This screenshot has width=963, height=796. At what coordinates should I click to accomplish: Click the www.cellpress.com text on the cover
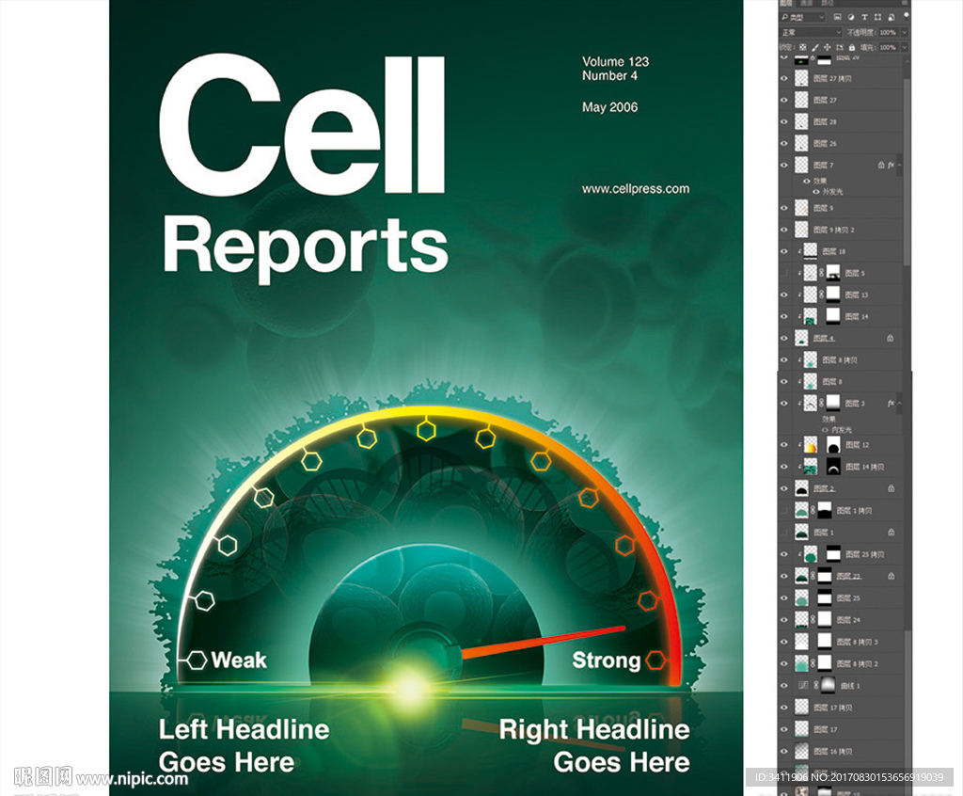pos(636,189)
